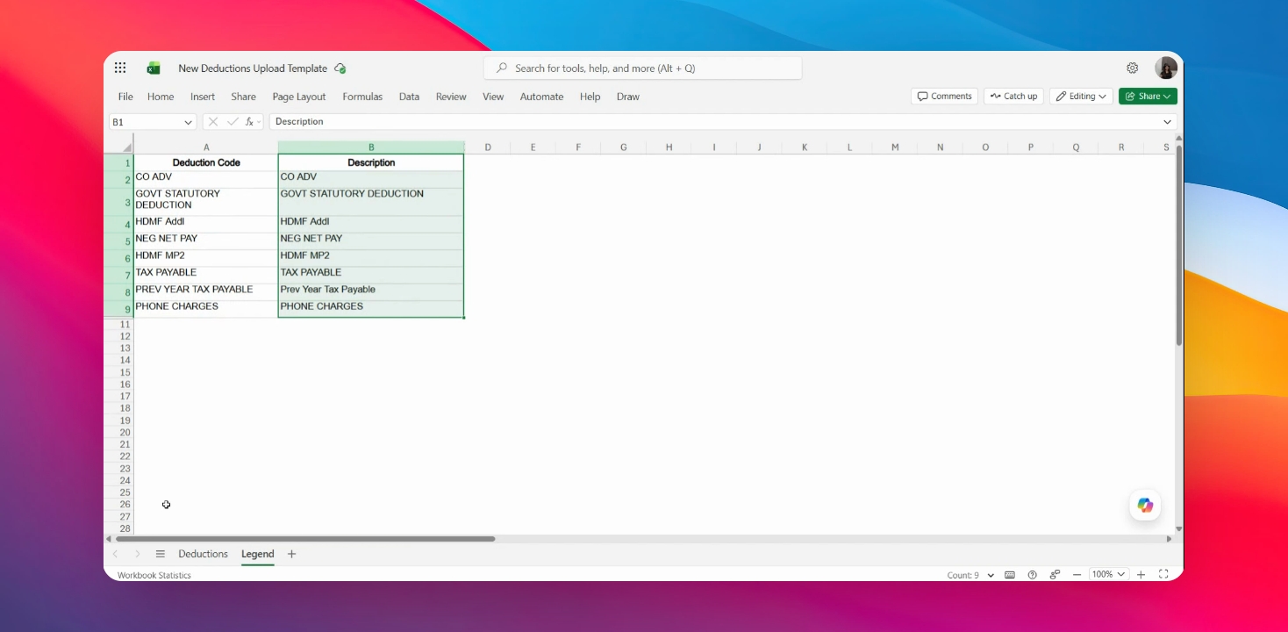The height and width of the screenshot is (632, 1288).
Task: Select column D header
Action: point(487,147)
